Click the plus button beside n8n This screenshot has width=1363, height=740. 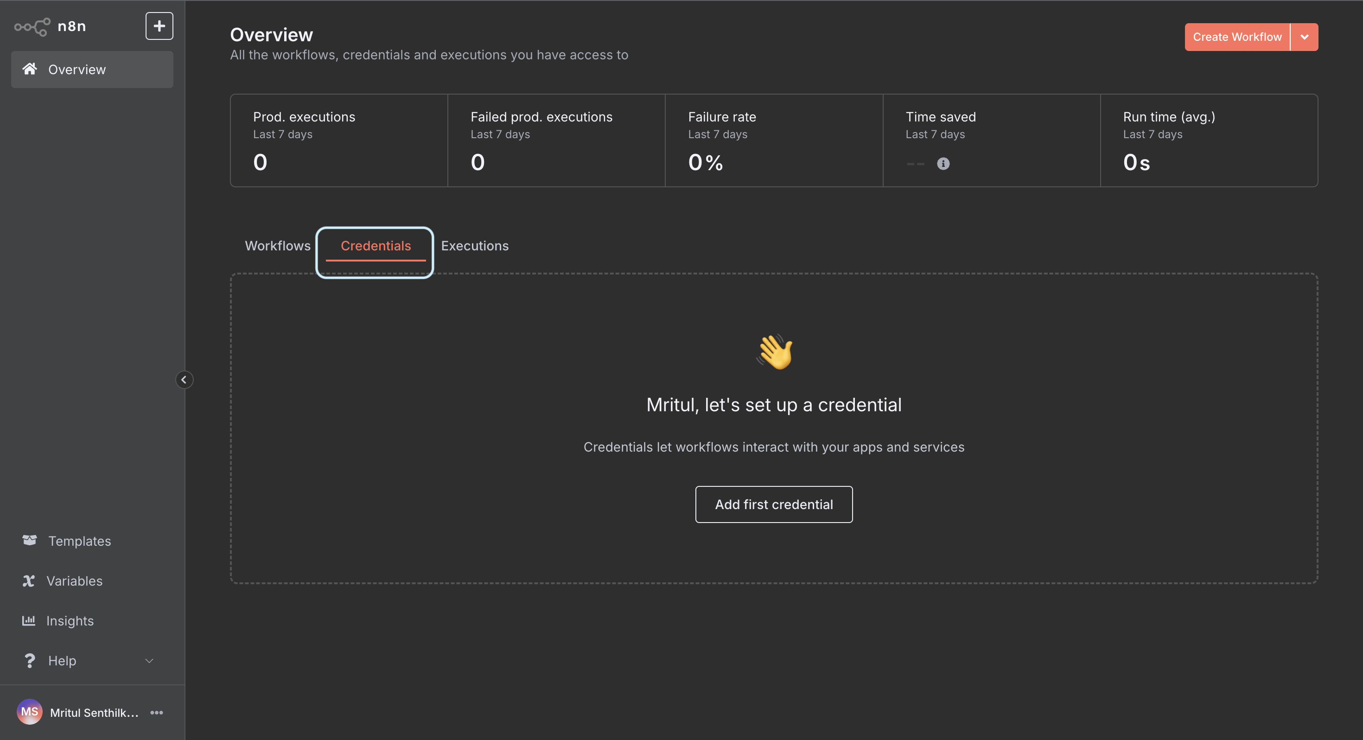point(159,26)
